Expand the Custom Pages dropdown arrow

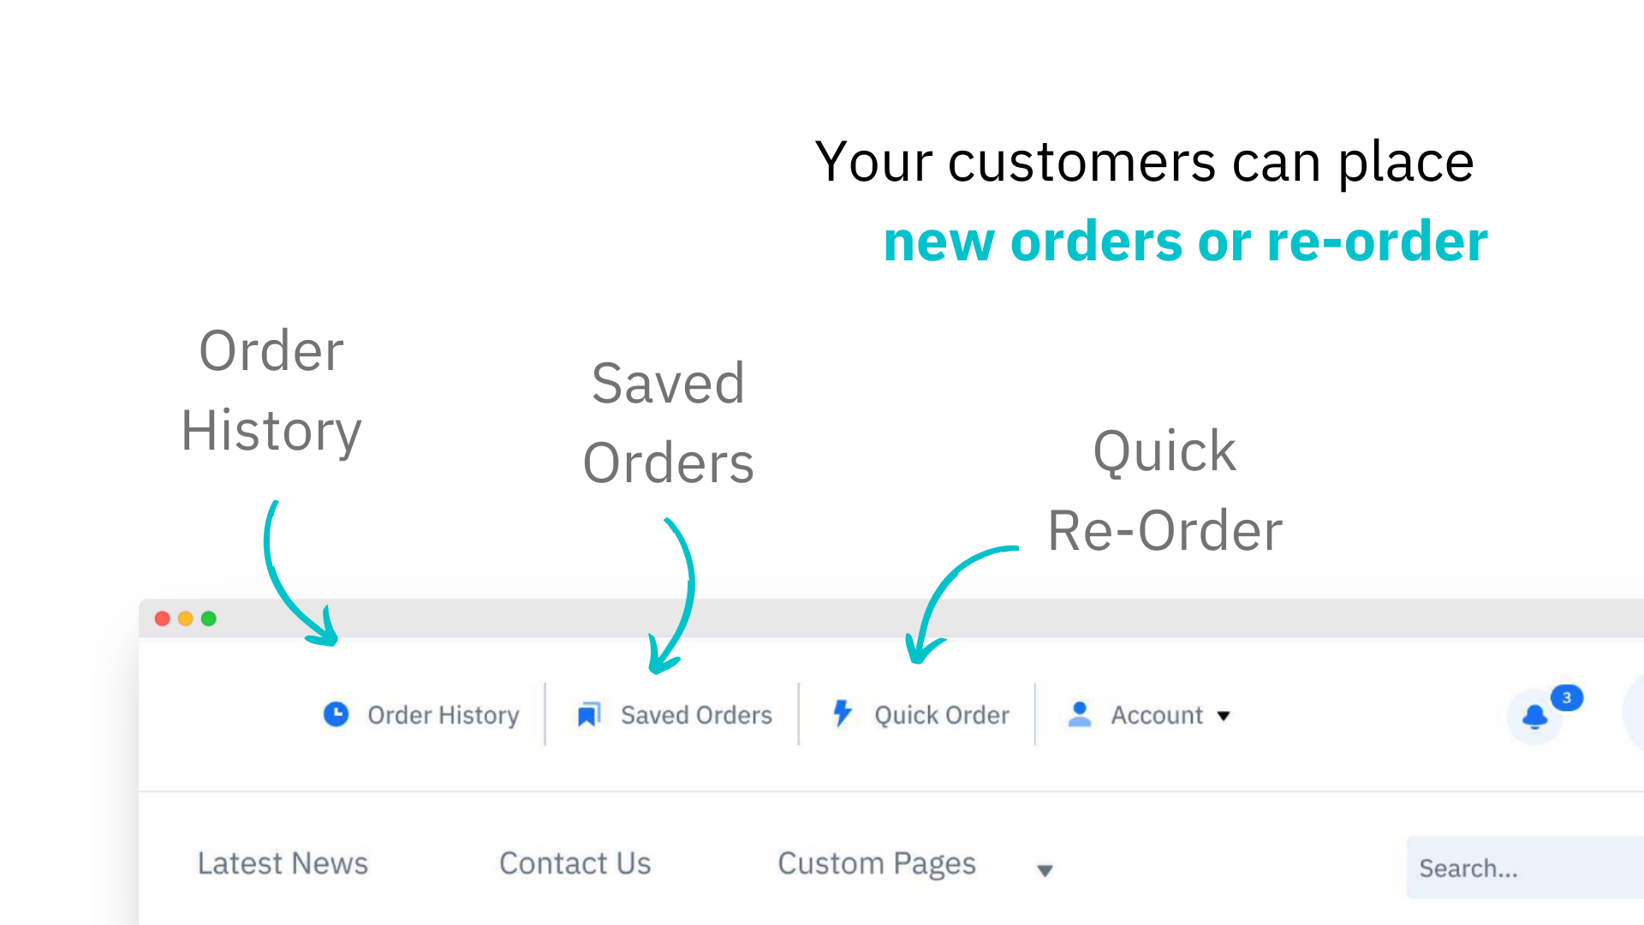click(x=1045, y=870)
